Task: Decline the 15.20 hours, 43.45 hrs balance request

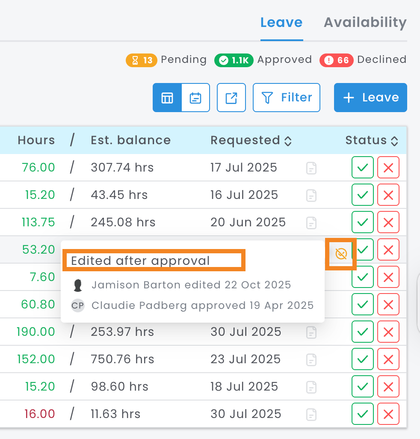Action: 388,195
